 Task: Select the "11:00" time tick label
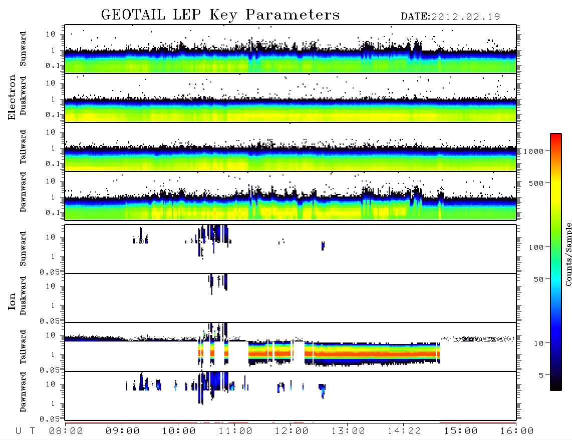tap(235, 431)
